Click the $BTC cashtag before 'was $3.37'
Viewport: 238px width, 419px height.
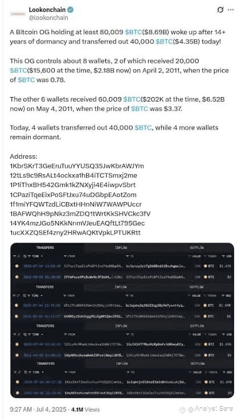[139, 109]
